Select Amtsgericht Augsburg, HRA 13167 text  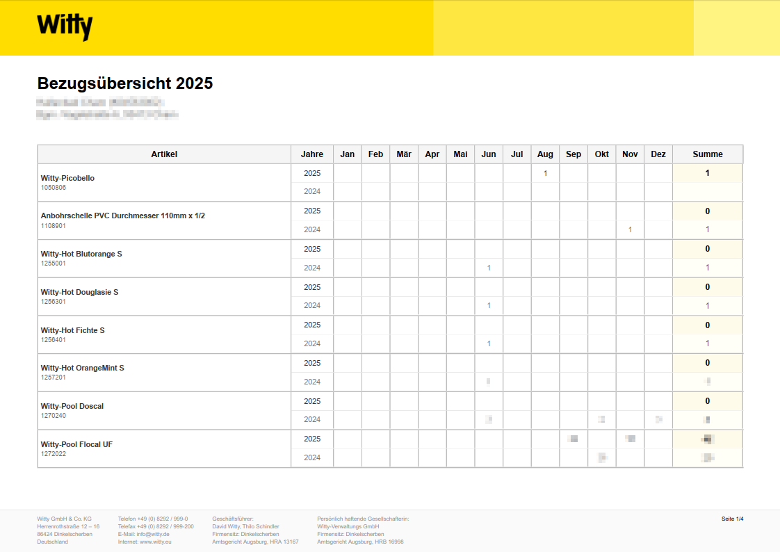pyautogui.click(x=255, y=542)
